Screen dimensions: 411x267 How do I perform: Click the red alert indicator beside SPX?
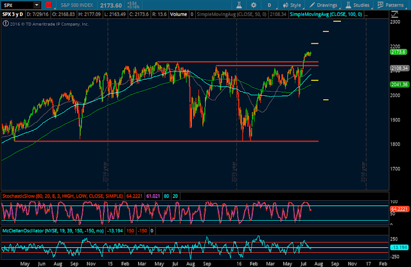[49, 5]
